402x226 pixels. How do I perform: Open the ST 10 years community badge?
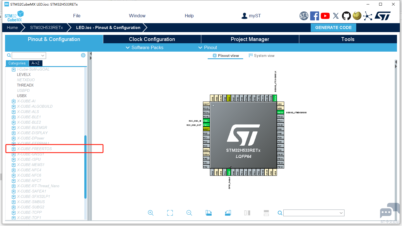tap(304, 16)
